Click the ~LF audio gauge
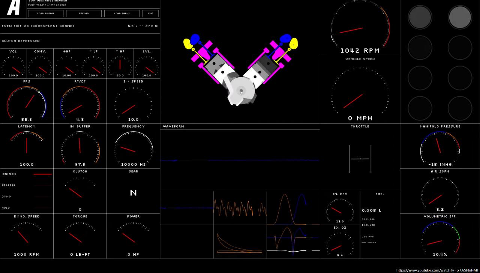 click(x=93, y=64)
